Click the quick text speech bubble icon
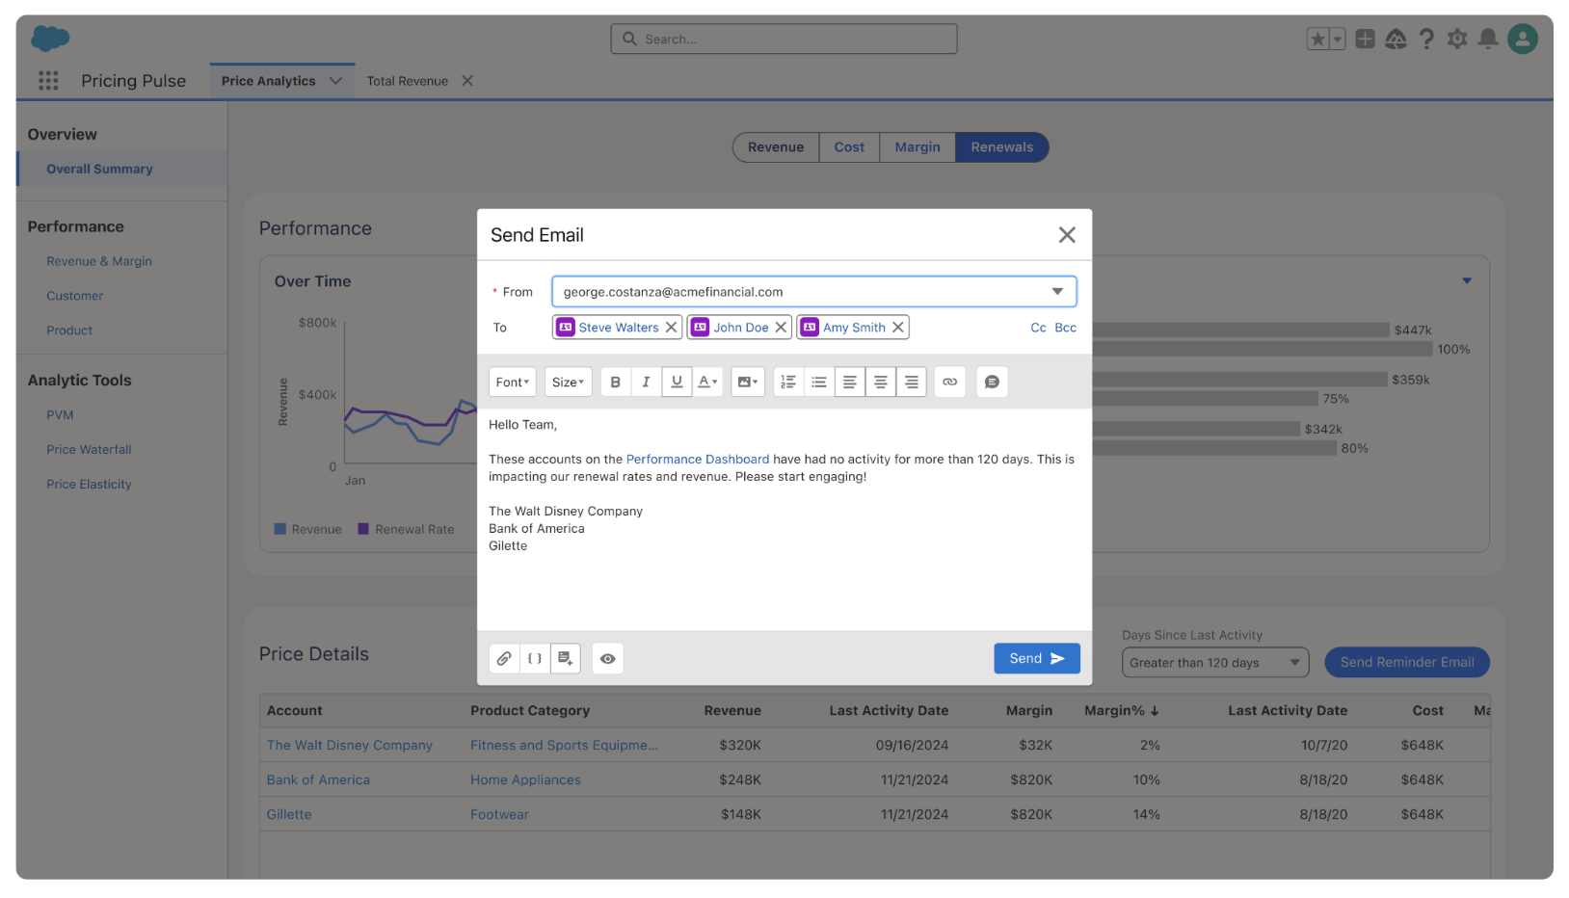Viewport: 1569px width, 898px height. (992, 383)
